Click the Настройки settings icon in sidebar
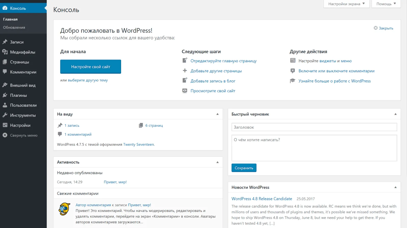Image resolution: width=407 pixels, height=228 pixels. click(5, 125)
